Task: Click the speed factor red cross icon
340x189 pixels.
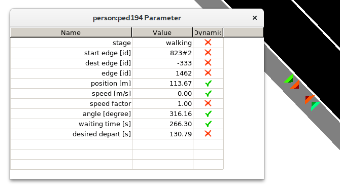Action: 208,103
